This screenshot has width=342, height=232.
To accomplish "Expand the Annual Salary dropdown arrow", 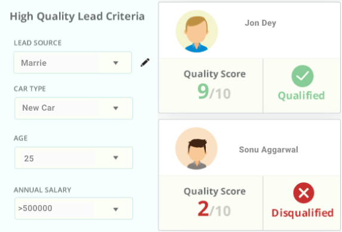I will 116,209.
